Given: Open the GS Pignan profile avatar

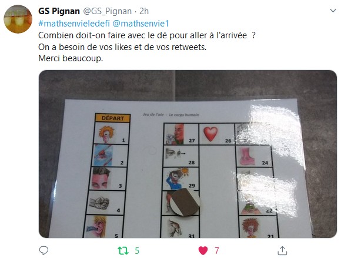Looking at the screenshot, I should 18,19.
